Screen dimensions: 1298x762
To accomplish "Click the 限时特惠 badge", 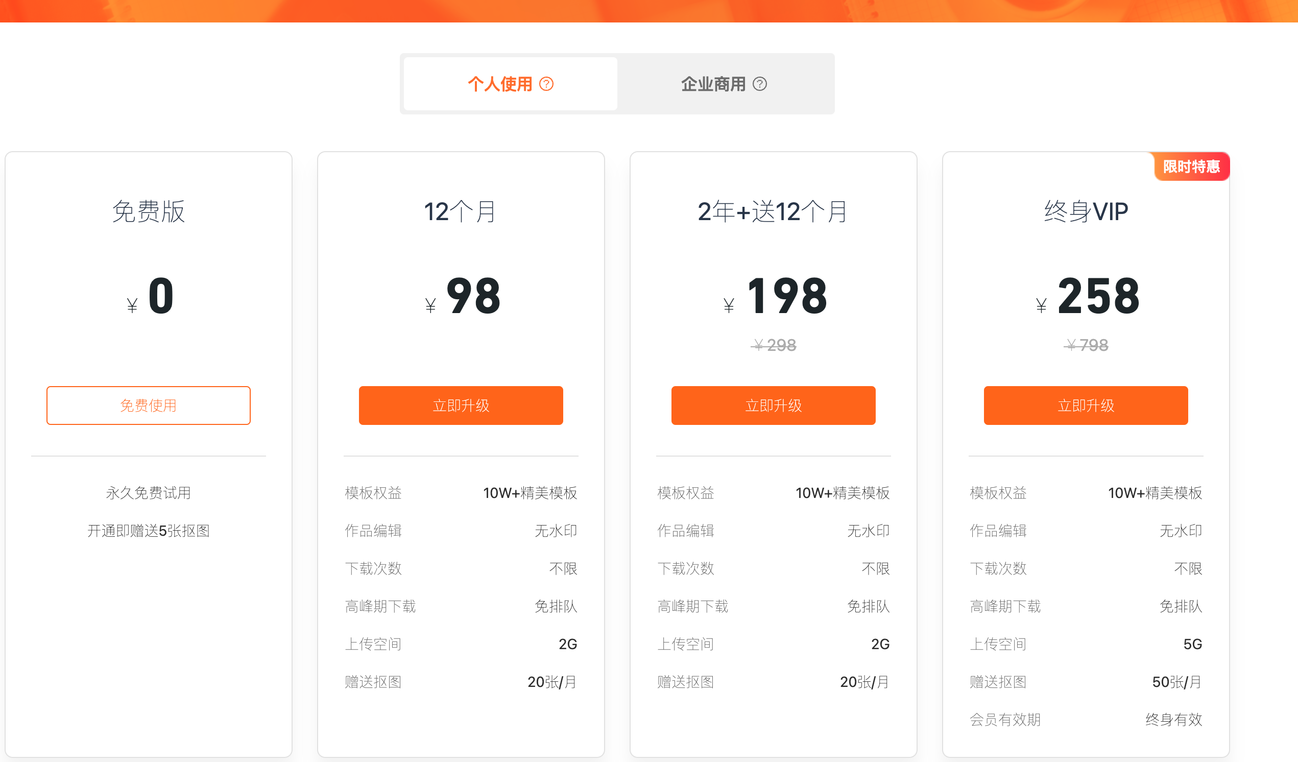I will click(1191, 166).
